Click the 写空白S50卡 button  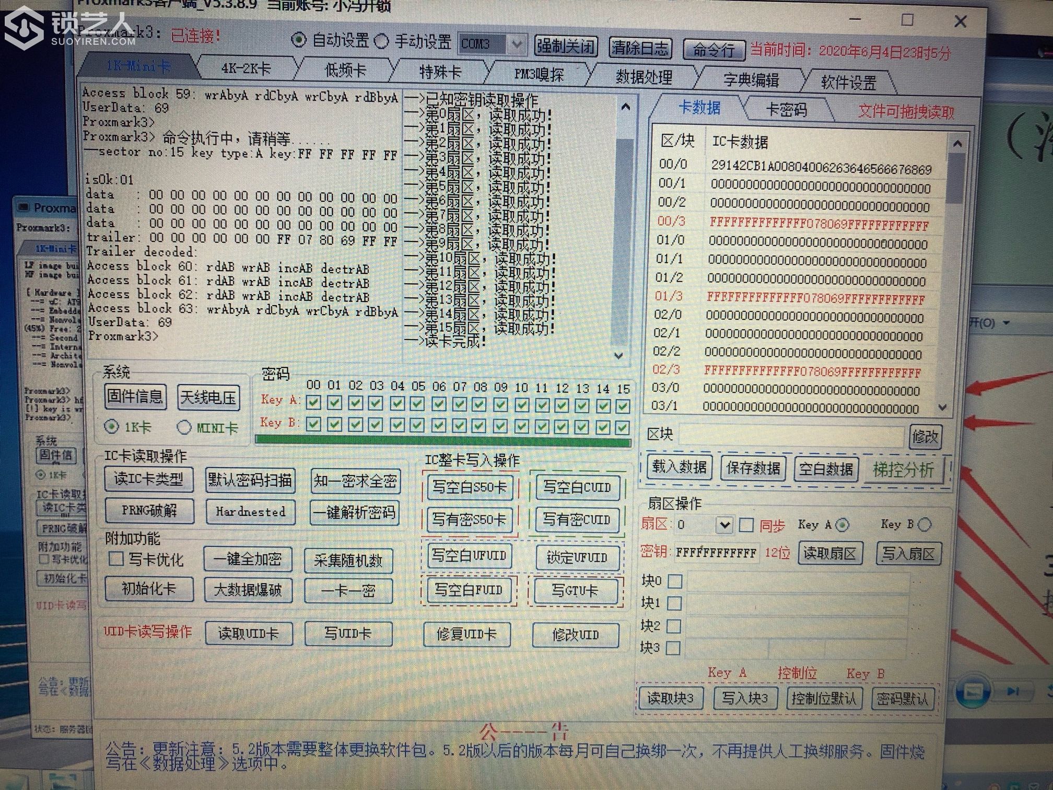coord(470,487)
